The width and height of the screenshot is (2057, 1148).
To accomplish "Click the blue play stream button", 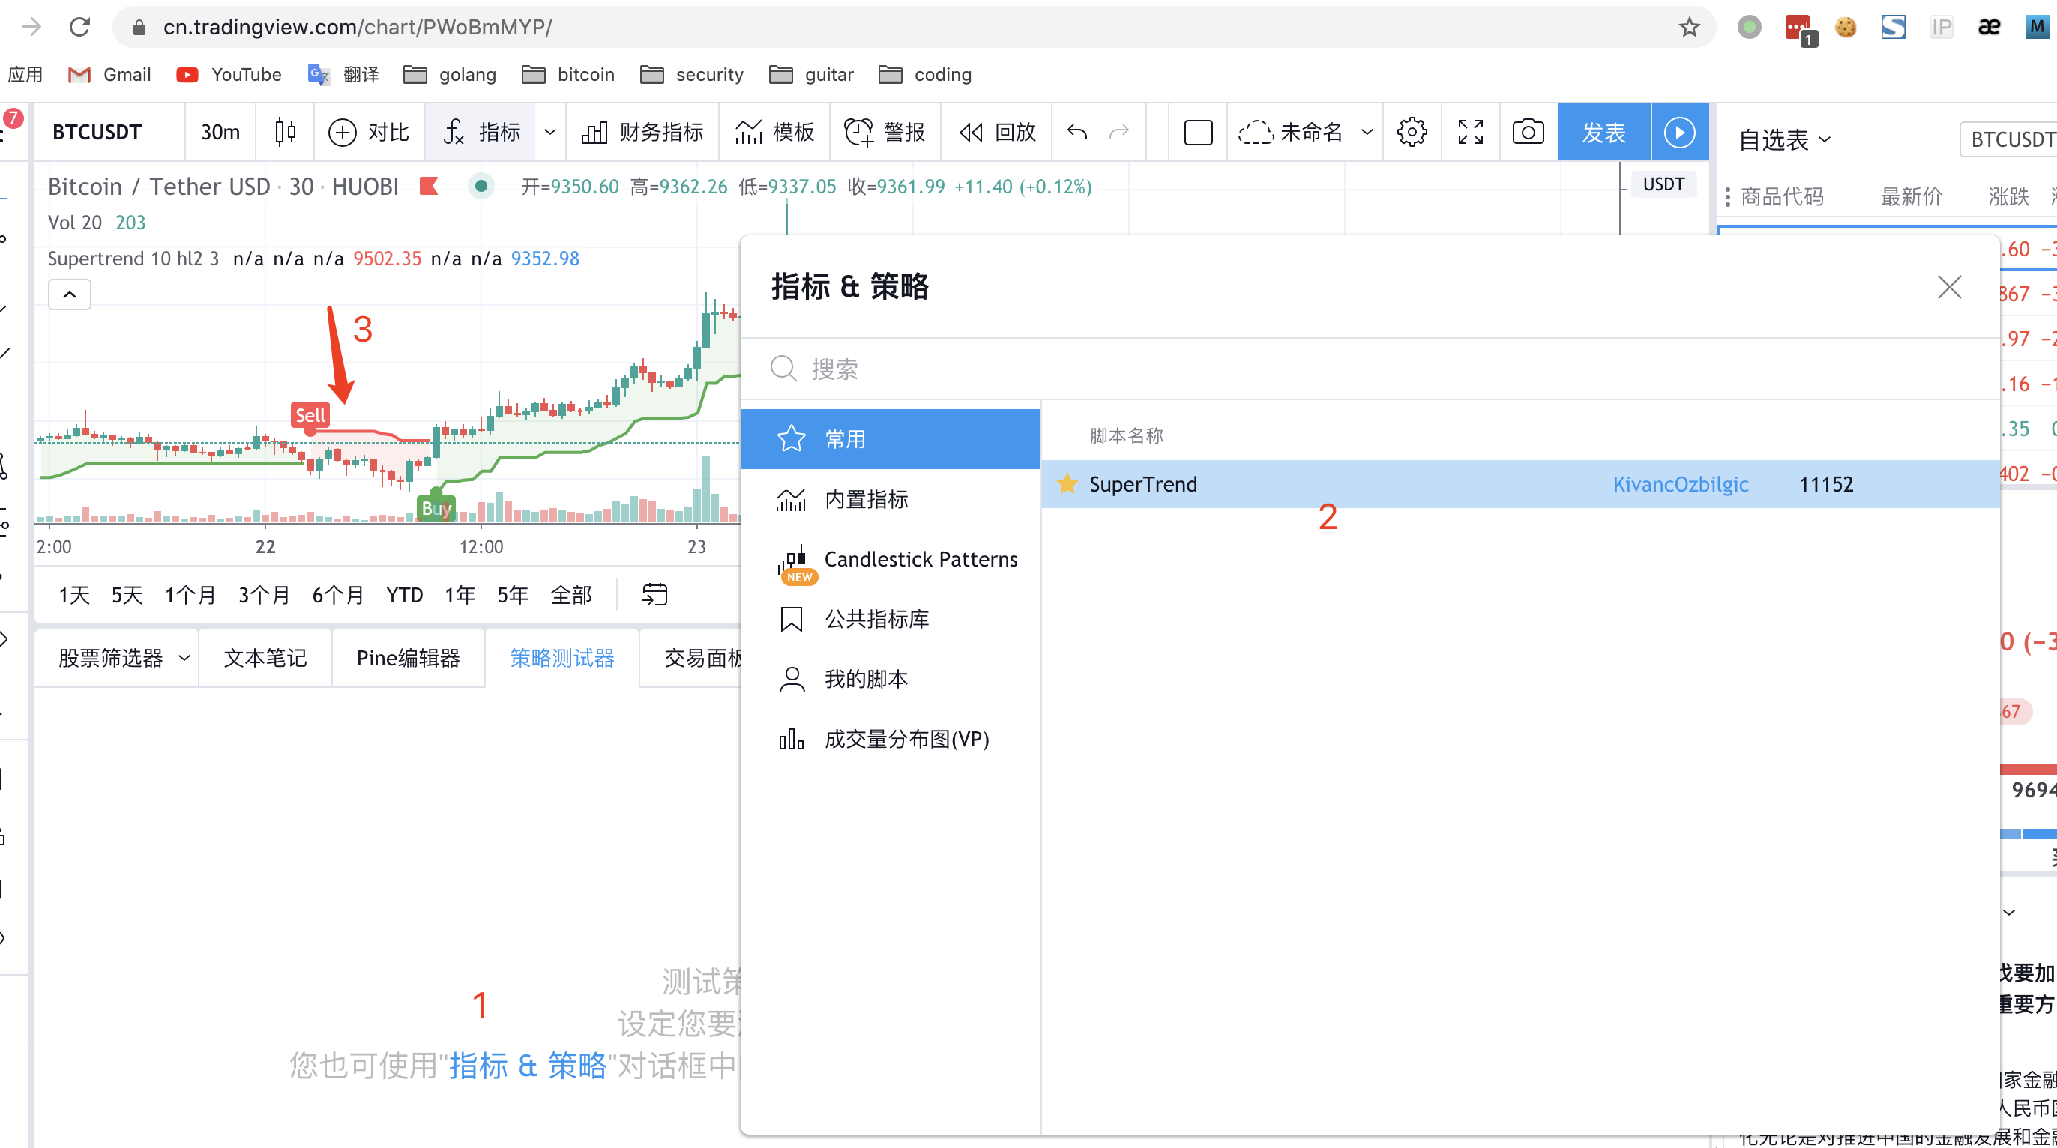I will [x=1678, y=132].
